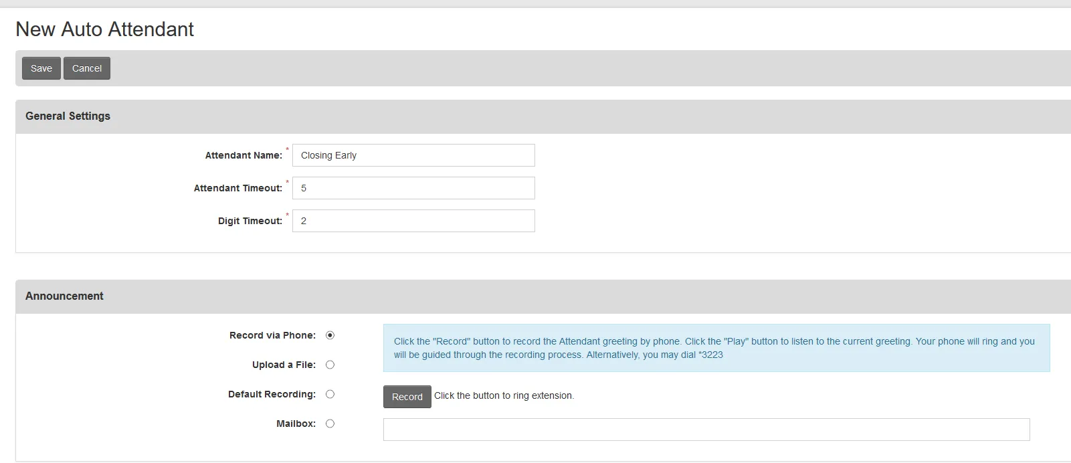
Task: Select the Digit Timeout input box
Action: click(x=413, y=221)
